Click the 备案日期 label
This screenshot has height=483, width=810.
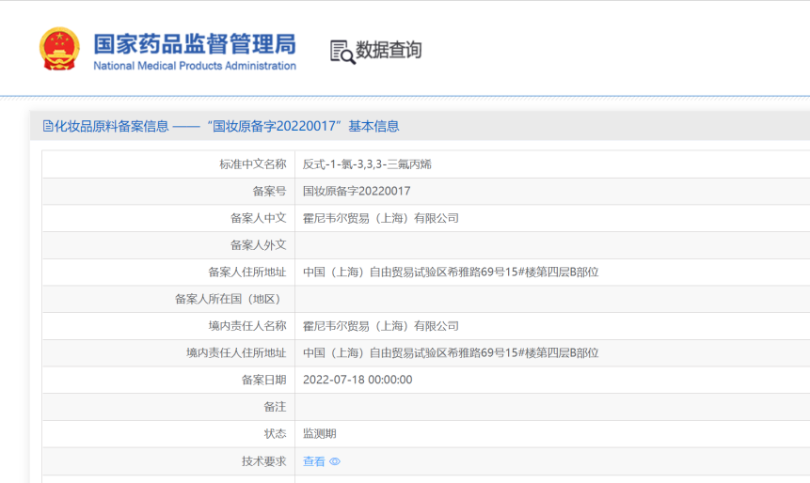pos(263,380)
